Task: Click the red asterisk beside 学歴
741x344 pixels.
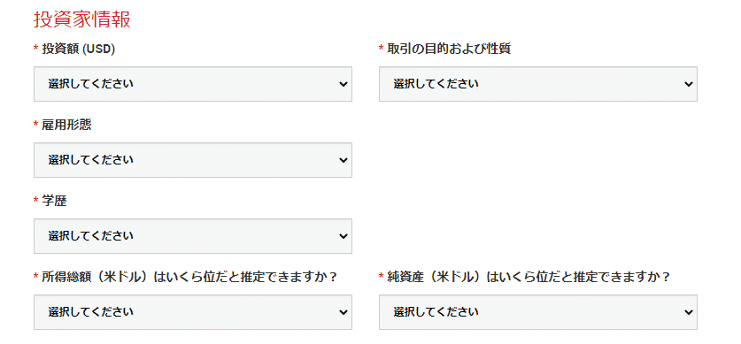Action: tap(36, 200)
